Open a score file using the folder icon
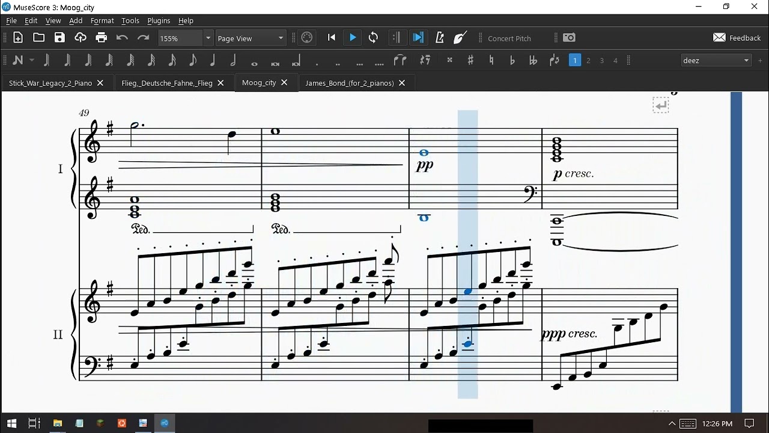This screenshot has height=433, width=769. coord(39,38)
